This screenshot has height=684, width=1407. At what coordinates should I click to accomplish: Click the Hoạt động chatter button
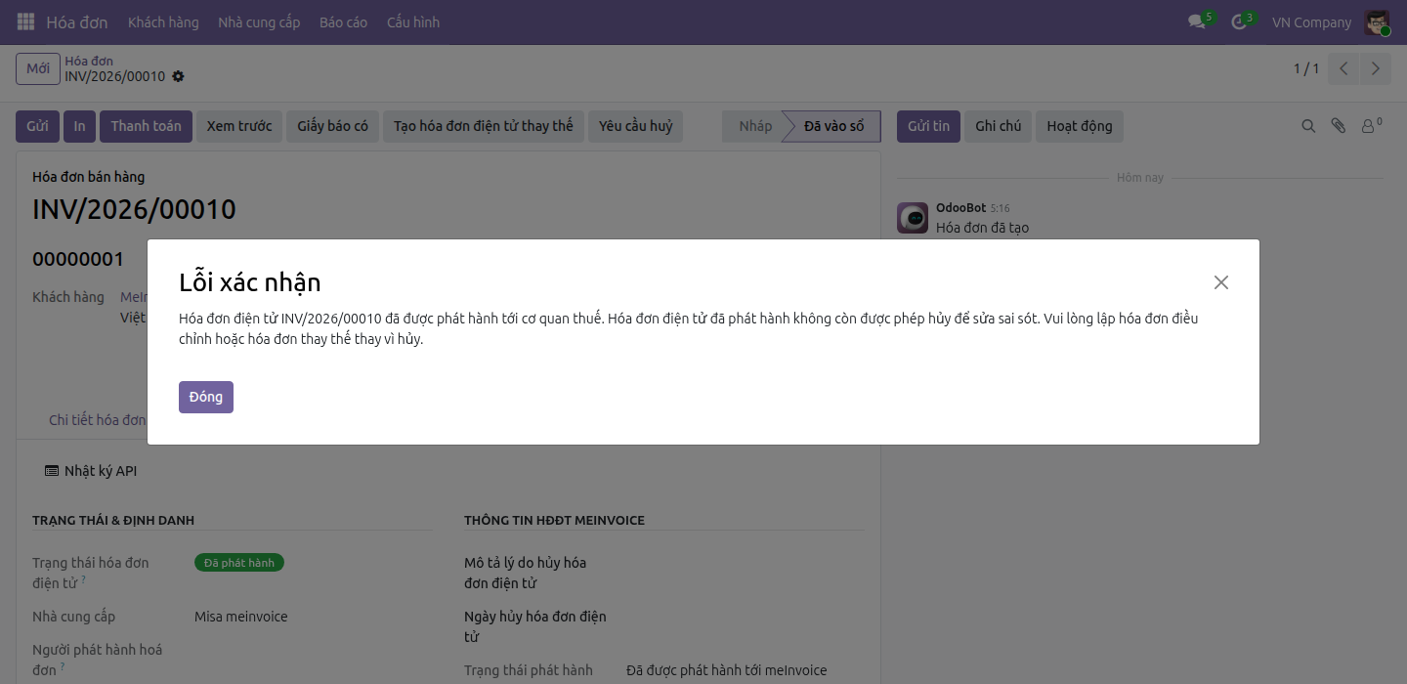[x=1080, y=126]
